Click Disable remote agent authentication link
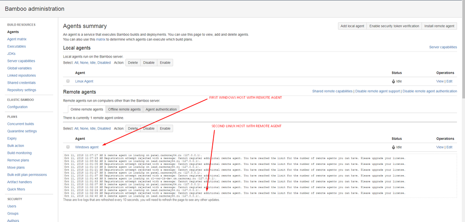This screenshot has width=465, height=222. click(430, 91)
